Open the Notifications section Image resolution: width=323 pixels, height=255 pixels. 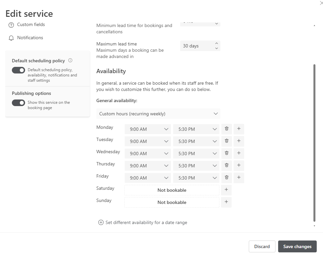(x=30, y=38)
